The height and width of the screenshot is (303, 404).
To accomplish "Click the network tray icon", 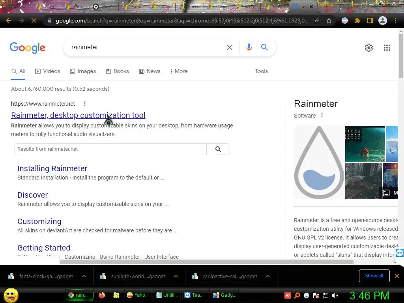I will (x=325, y=296).
